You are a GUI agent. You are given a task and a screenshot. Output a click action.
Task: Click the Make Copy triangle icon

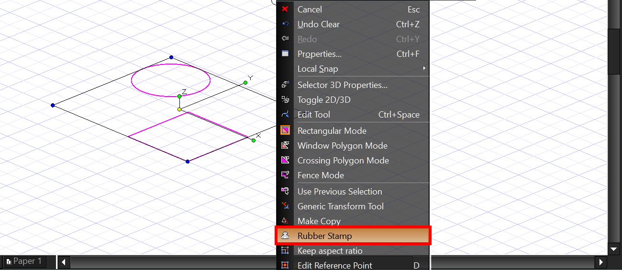(285, 221)
